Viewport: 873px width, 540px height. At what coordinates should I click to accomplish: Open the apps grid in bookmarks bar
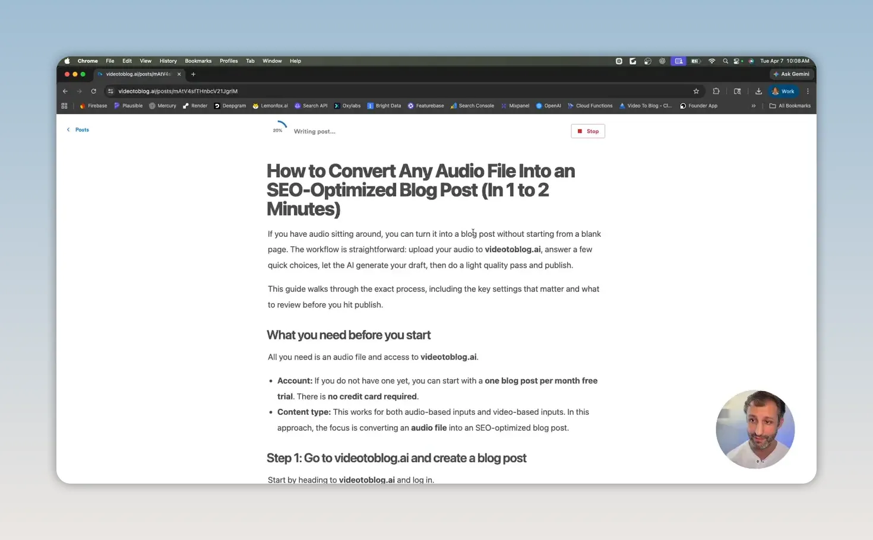pyautogui.click(x=64, y=106)
